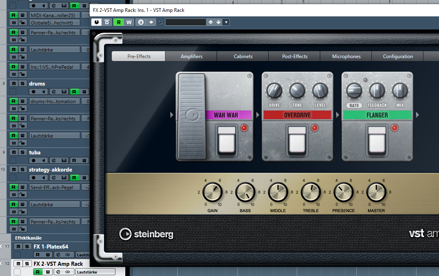
Task: Go to the Microphones tab
Action: click(x=346, y=56)
